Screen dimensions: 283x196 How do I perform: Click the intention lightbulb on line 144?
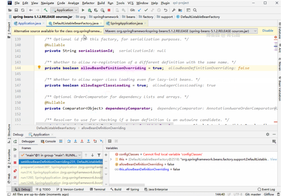(x=39, y=68)
